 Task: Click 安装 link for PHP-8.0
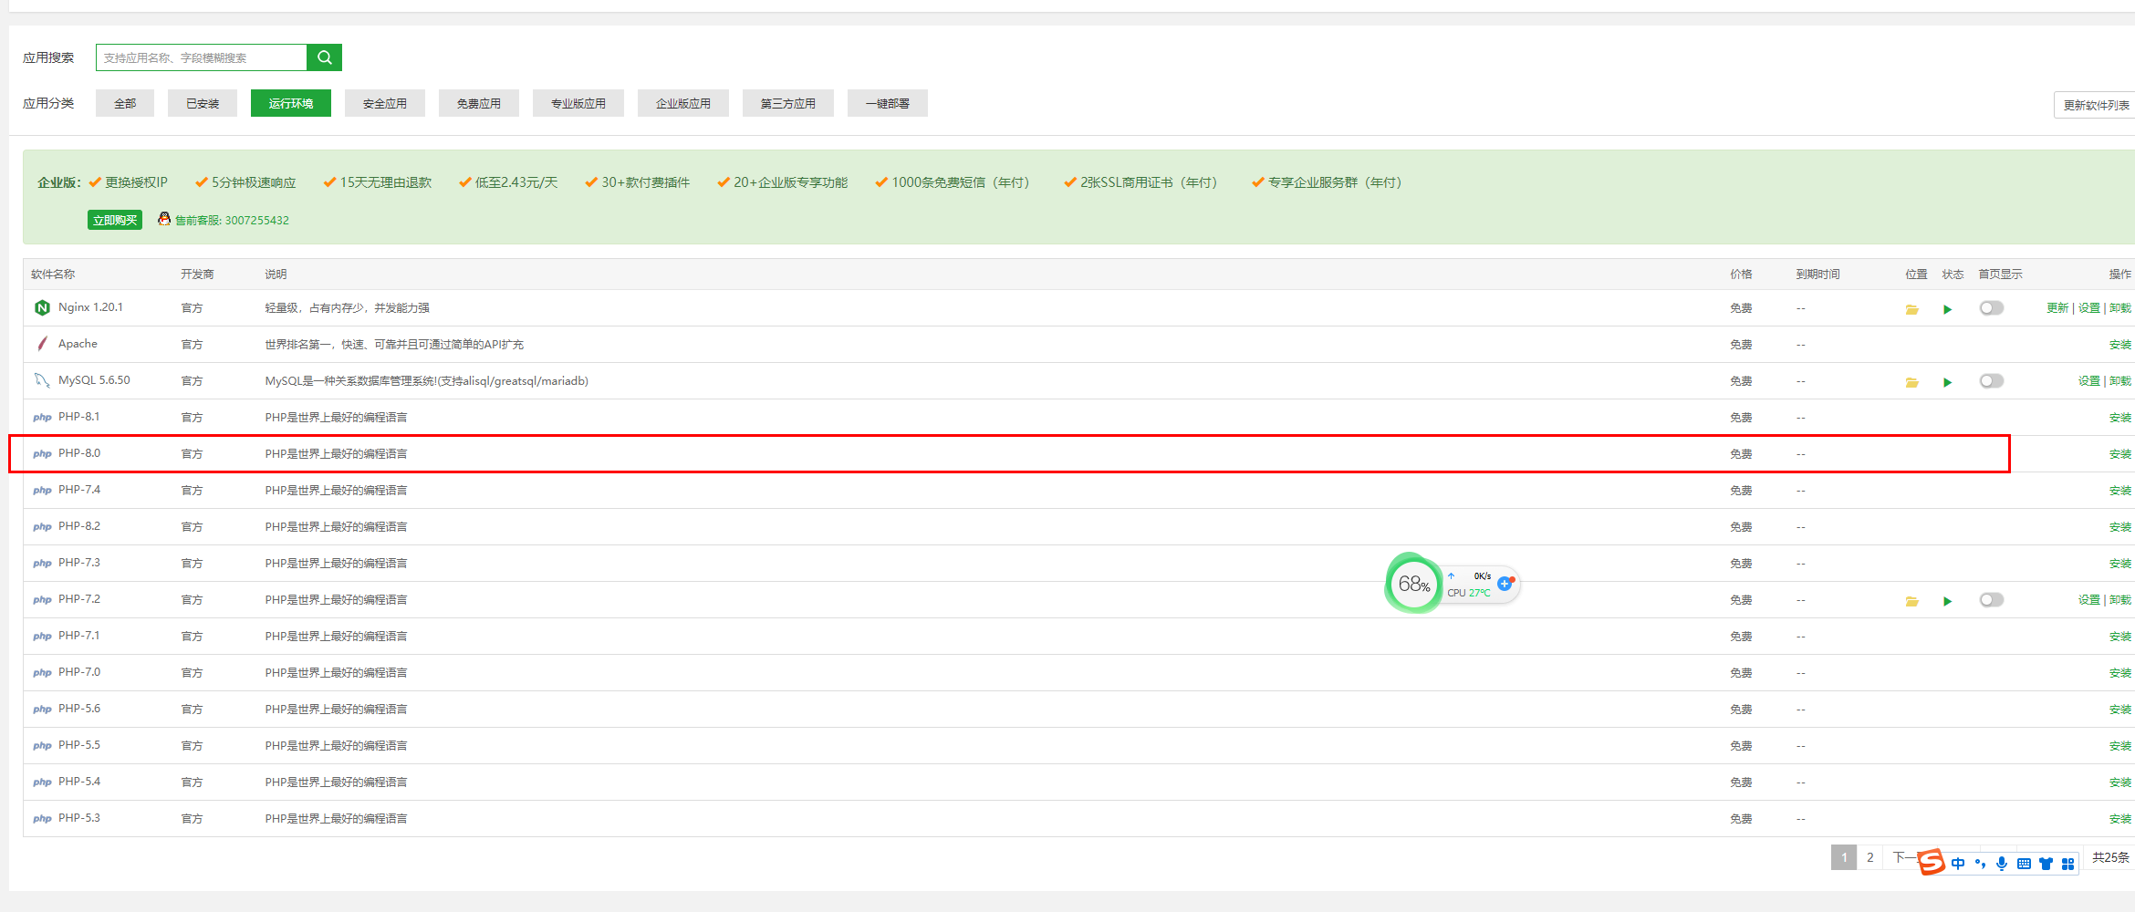[2120, 454]
